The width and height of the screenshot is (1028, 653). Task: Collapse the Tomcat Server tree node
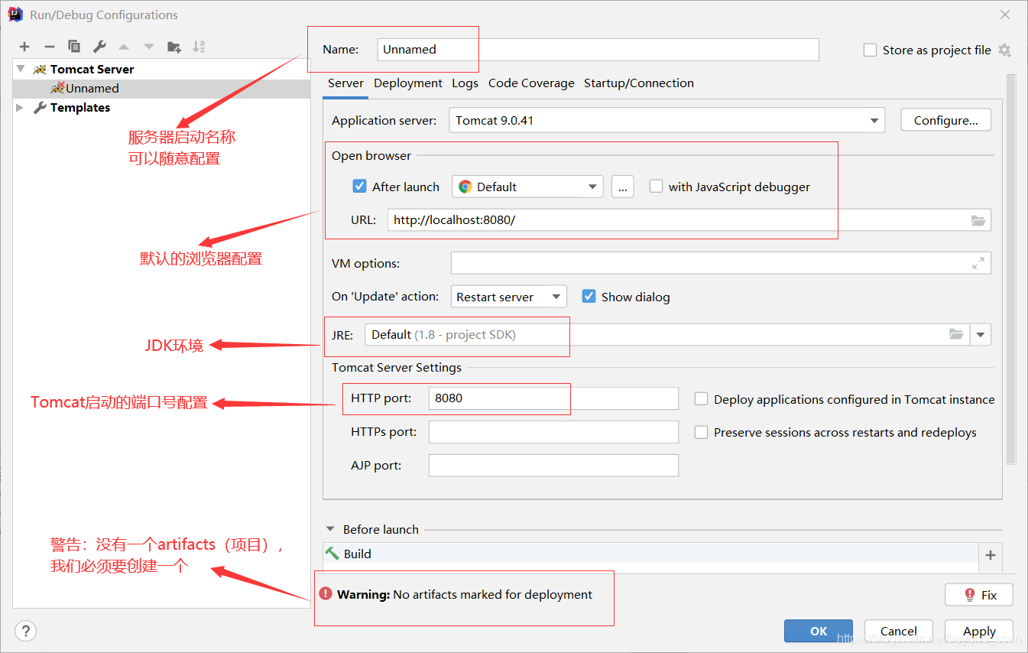click(x=20, y=69)
